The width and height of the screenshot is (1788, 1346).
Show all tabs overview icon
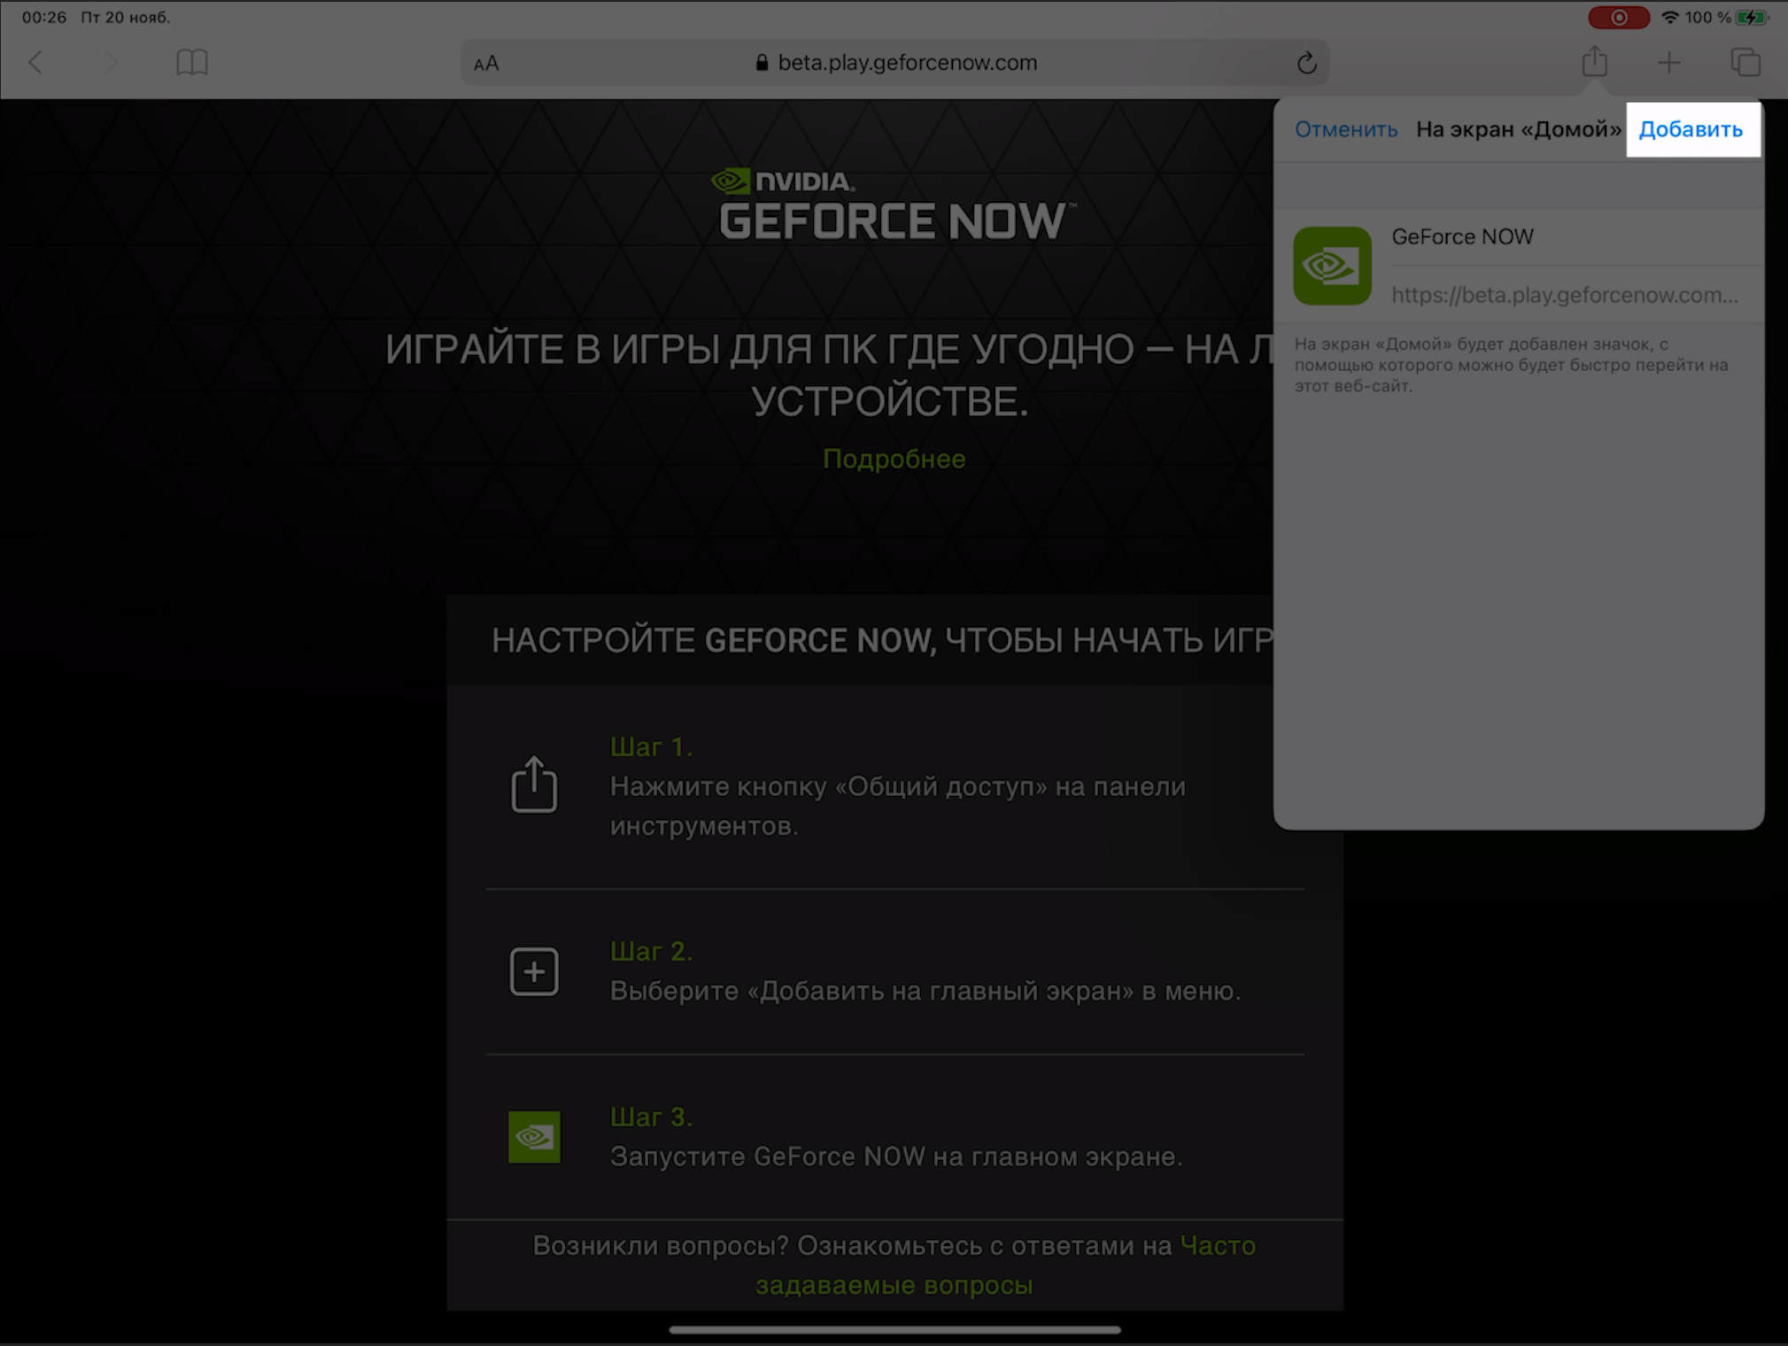pos(1745,62)
